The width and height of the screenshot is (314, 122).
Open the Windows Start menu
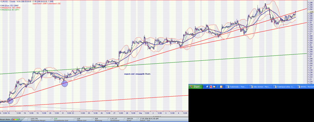tap(196, 87)
